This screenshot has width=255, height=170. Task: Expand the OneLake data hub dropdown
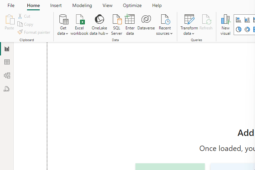[x=107, y=34]
